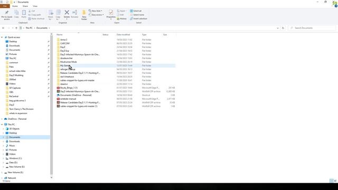338x190 pixels.
Task: Create a New folder from ribbon
Action: pos(84,15)
